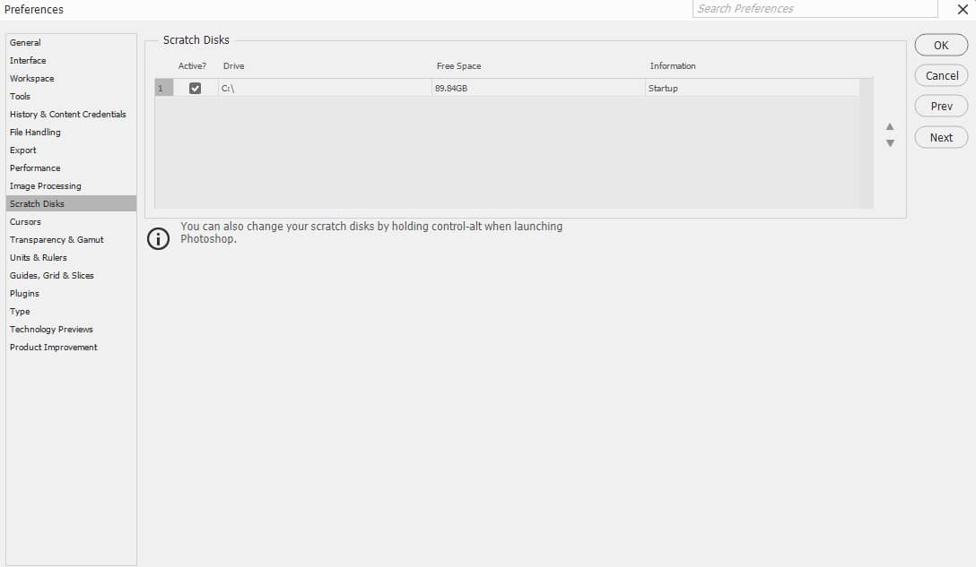Click in the Search Preferences field
Viewport: 976px width, 567px height.
[x=815, y=9]
